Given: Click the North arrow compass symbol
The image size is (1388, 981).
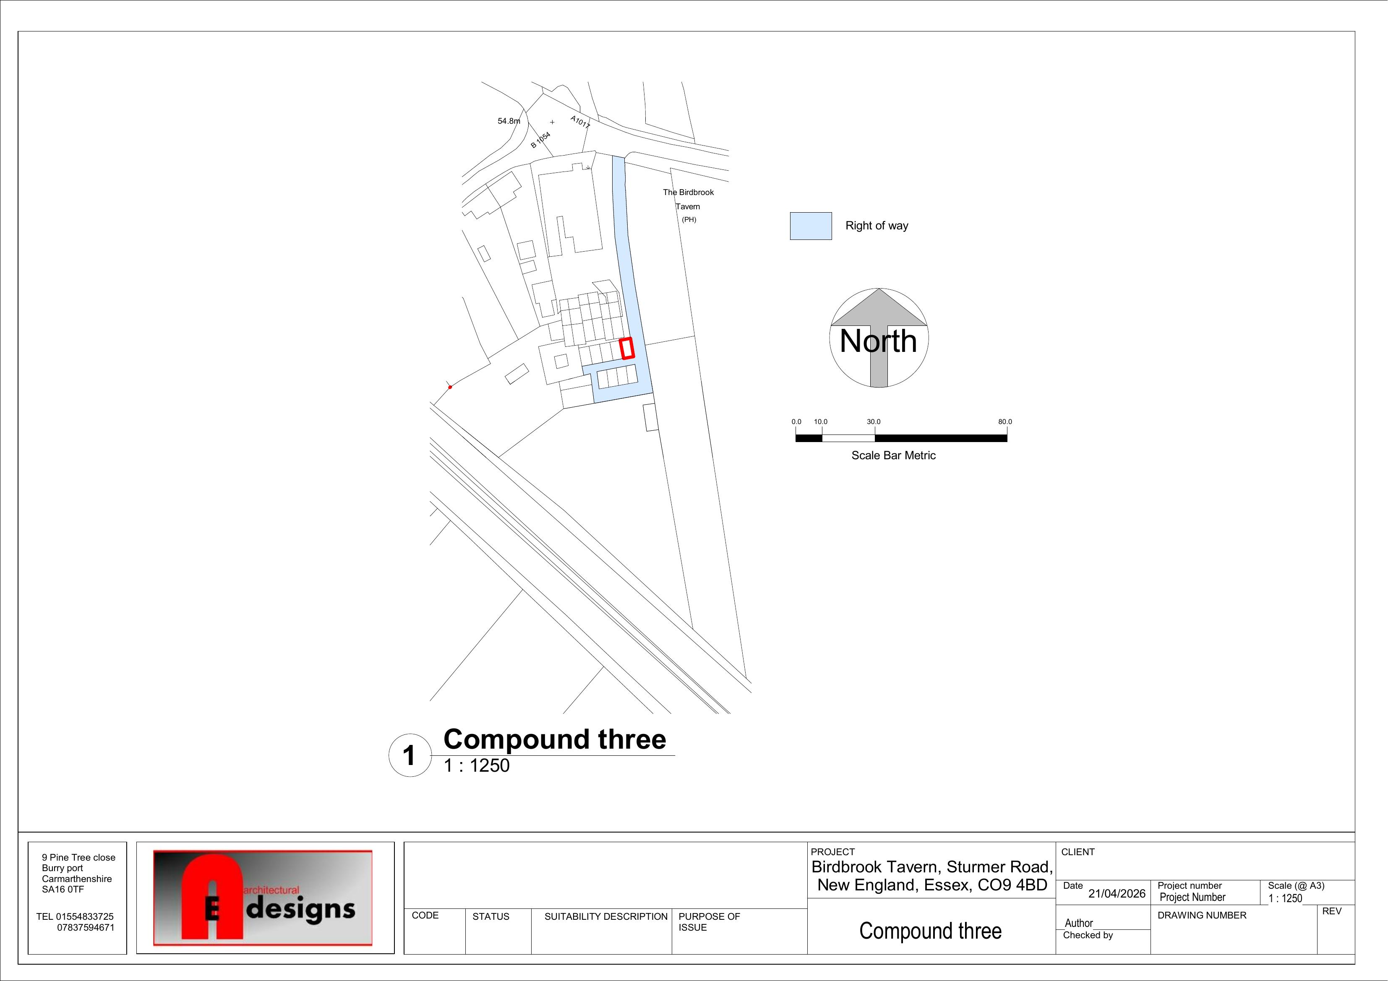Looking at the screenshot, I should coord(879,338).
